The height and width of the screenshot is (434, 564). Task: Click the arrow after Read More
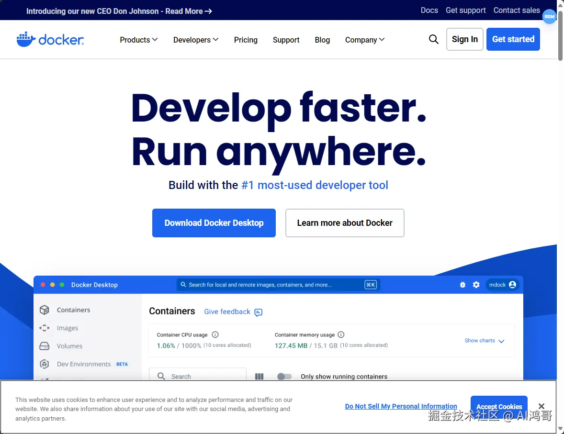[x=208, y=11]
